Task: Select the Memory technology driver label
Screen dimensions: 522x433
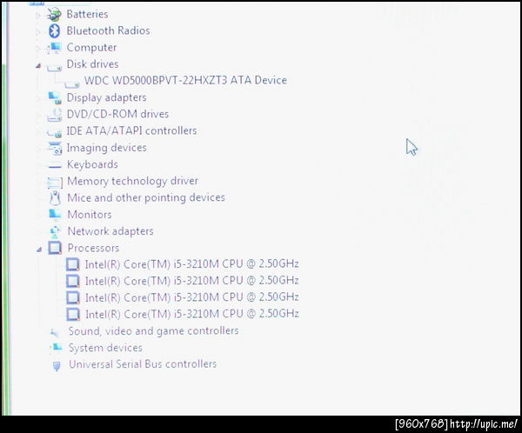Action: [x=132, y=181]
